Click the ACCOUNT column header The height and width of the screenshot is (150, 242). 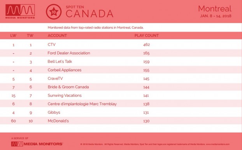click(x=57, y=35)
